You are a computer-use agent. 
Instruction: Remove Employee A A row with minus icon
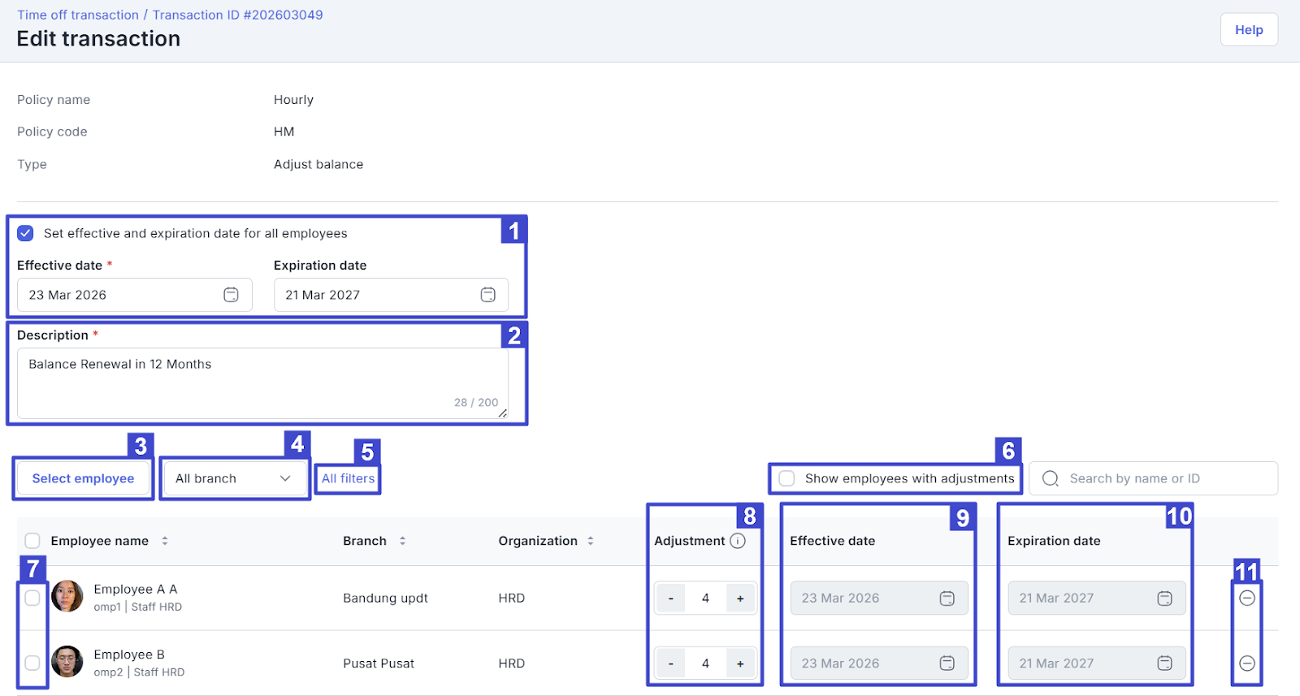pos(1247,598)
